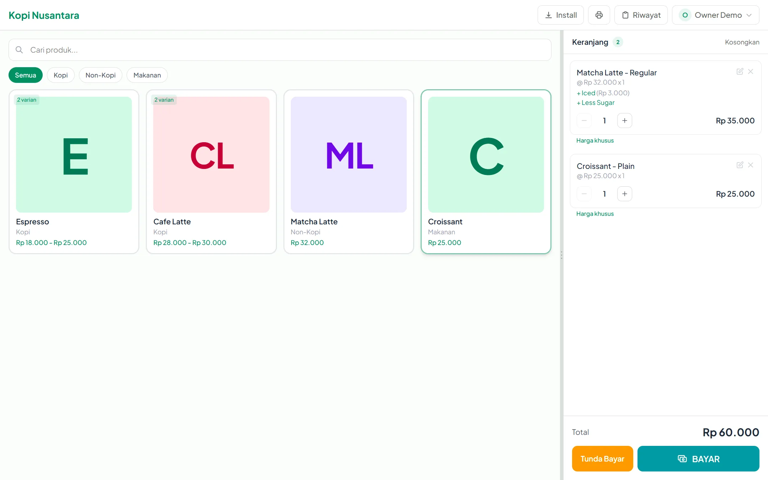This screenshot has width=768, height=480.
Task: Click Kosongkan to empty cart
Action: pyautogui.click(x=742, y=42)
